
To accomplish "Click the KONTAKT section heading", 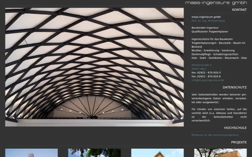I will click(x=239, y=10).
